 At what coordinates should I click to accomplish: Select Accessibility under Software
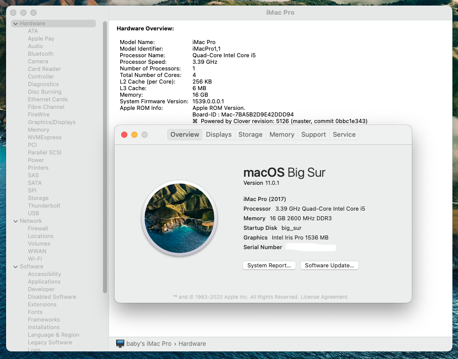coord(45,274)
